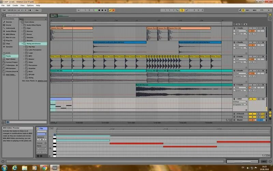Select the 145.00 tempo field
273x171 pixels.
10,10
